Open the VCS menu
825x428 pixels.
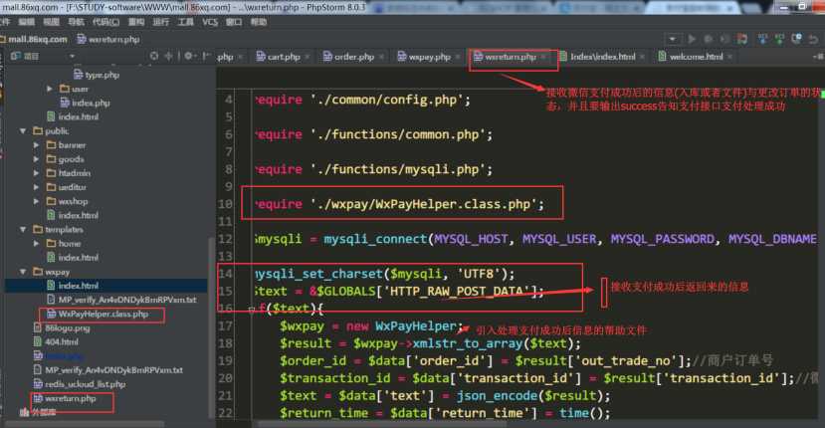[210, 22]
